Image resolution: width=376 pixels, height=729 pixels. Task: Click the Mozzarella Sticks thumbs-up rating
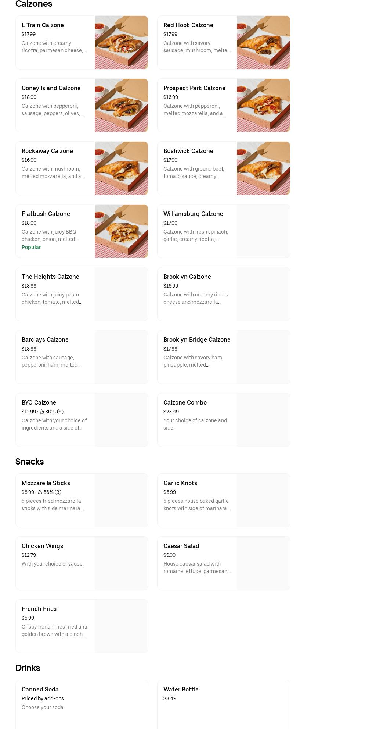tap(40, 492)
